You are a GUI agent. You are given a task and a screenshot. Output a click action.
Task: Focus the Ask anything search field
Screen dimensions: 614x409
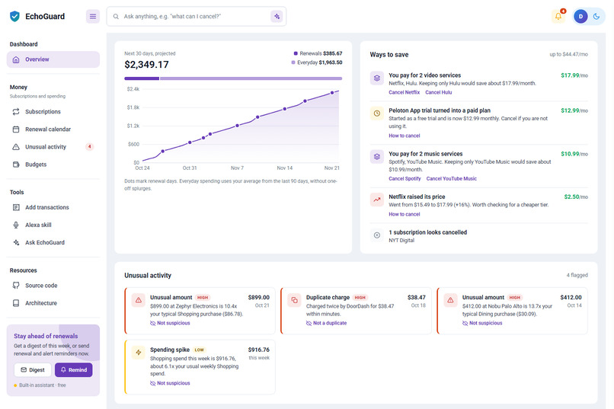pyautogui.click(x=195, y=17)
